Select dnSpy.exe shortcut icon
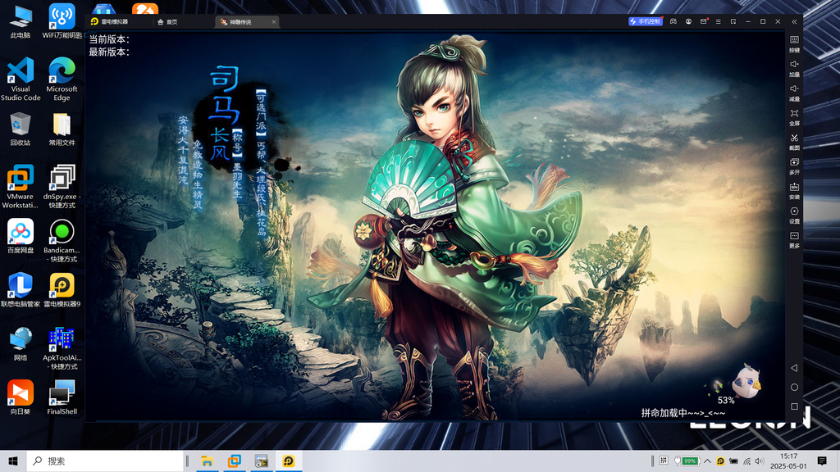The height and width of the screenshot is (472, 840). pyautogui.click(x=62, y=186)
